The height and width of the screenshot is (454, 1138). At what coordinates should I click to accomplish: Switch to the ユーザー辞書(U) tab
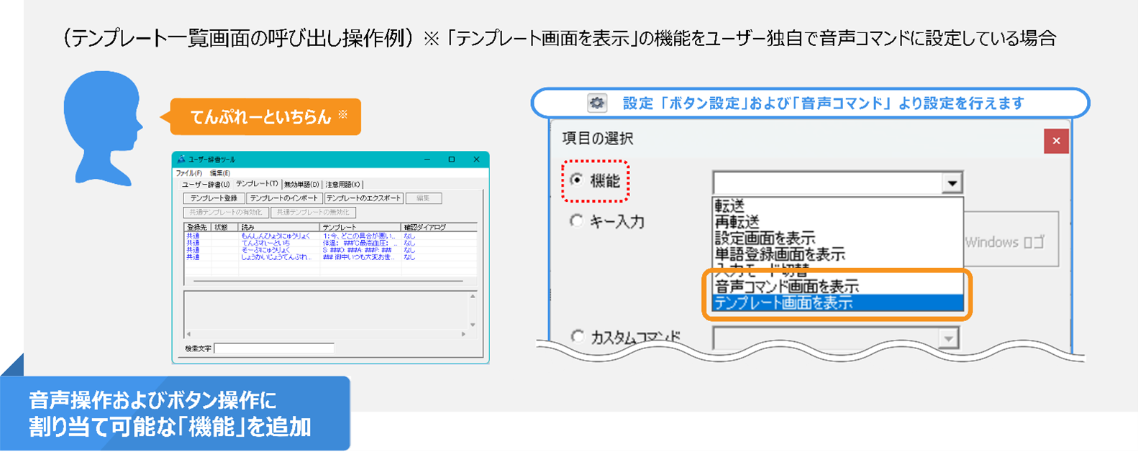pos(205,185)
